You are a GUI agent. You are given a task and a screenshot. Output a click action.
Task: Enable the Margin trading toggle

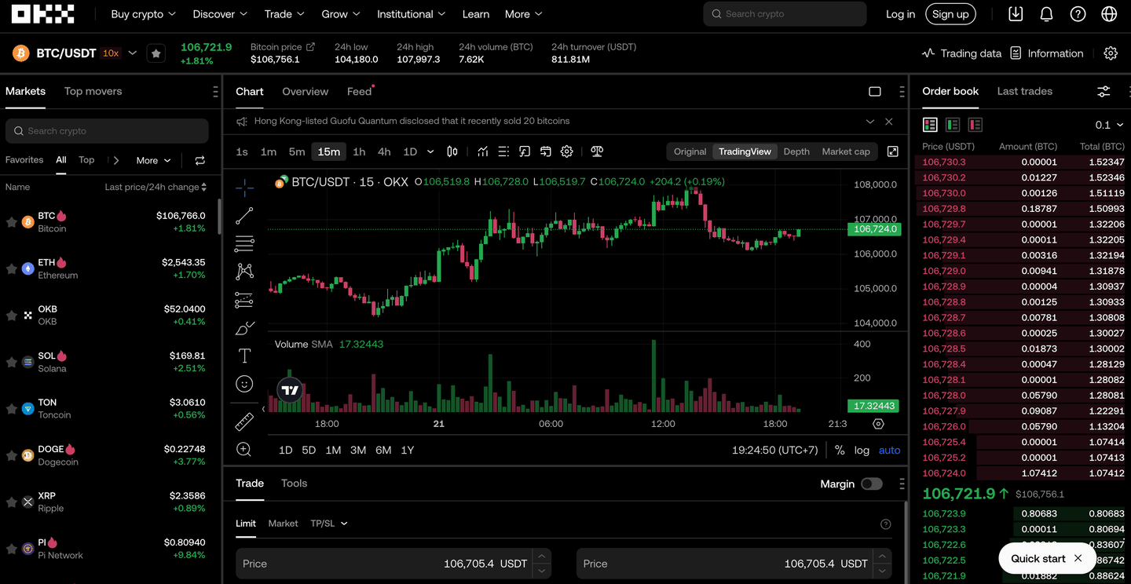(871, 484)
